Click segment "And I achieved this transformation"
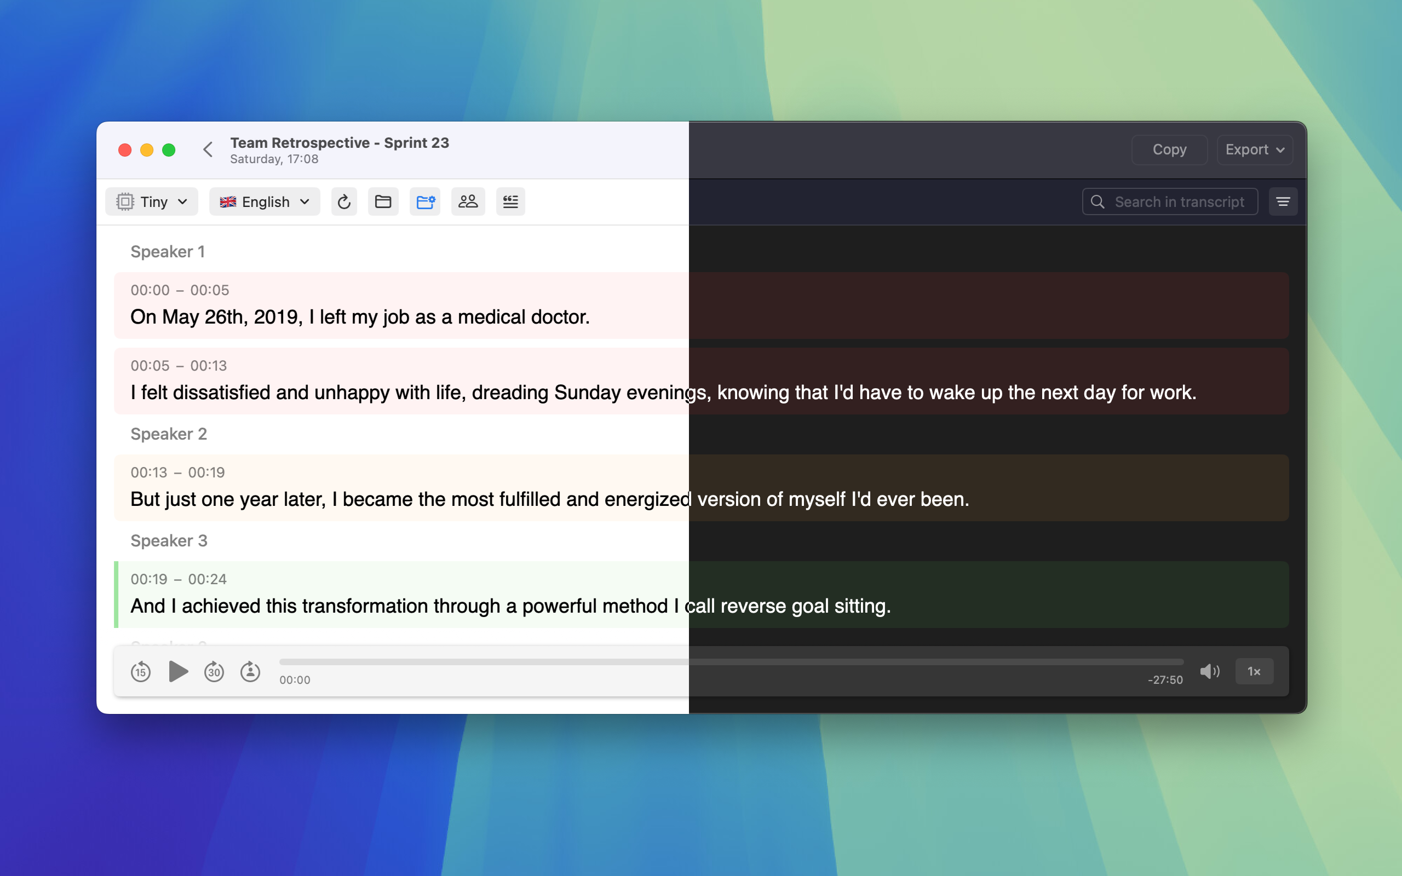Viewport: 1402px width, 876px height. (x=702, y=595)
